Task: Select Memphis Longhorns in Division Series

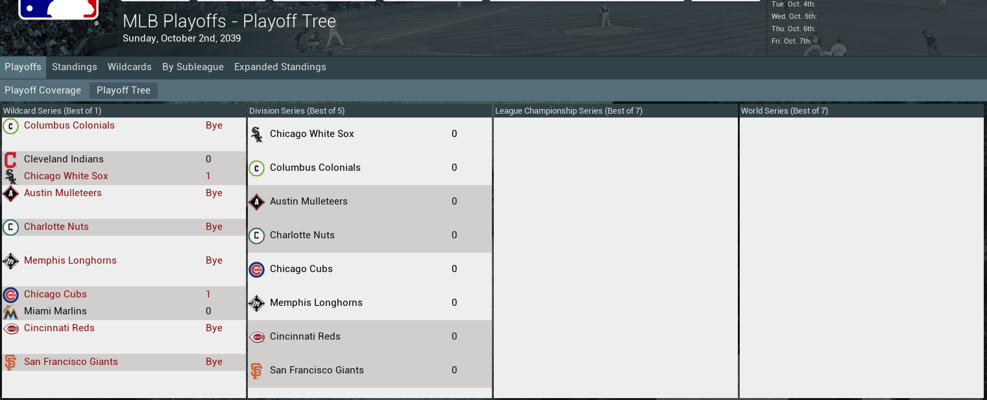Action: click(x=316, y=303)
